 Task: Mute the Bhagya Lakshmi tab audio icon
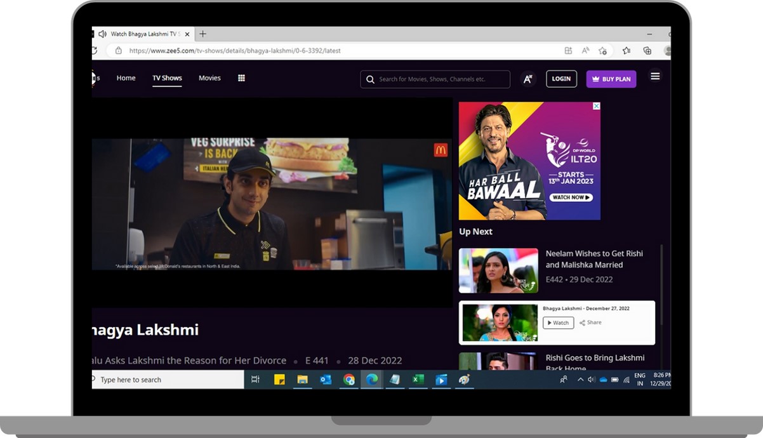point(102,34)
